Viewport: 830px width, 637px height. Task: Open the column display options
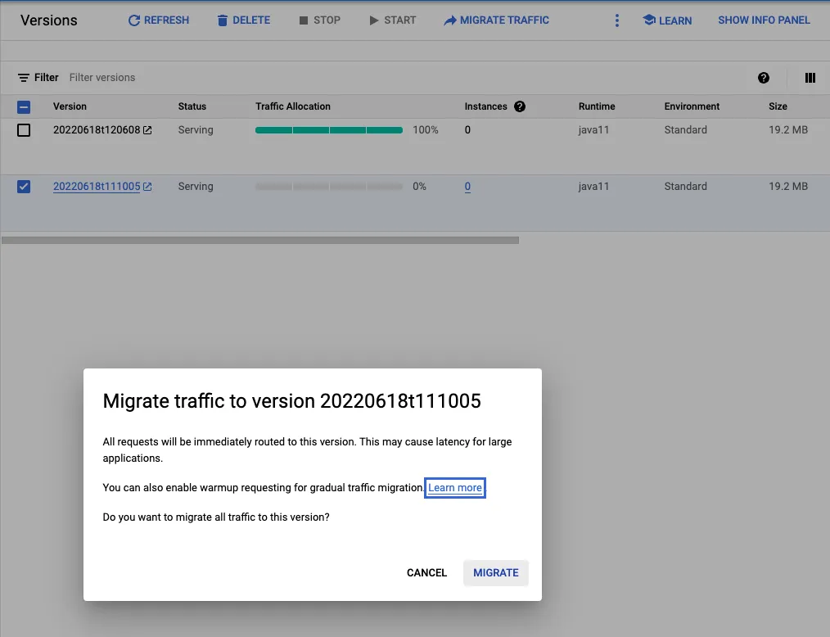coord(810,78)
